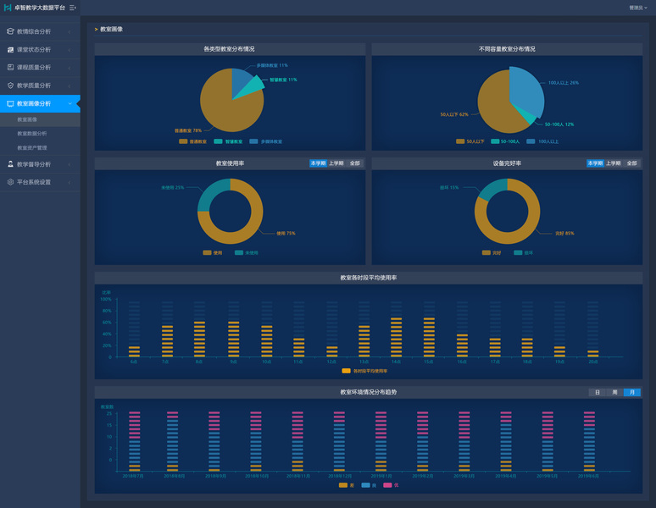Click the platform logo in the header
This screenshot has height=508, width=656.
(x=7, y=8)
